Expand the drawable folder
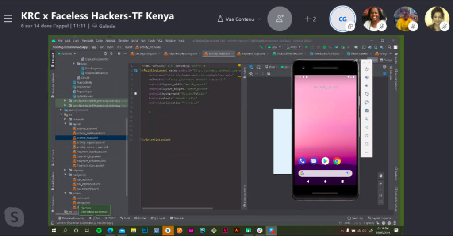This screenshot has height=236, width=453. pyautogui.click(x=65, y=119)
